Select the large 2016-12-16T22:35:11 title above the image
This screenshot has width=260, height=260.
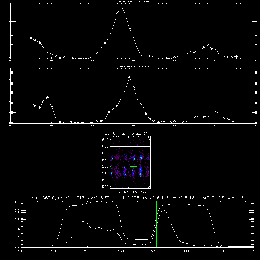click(x=130, y=133)
